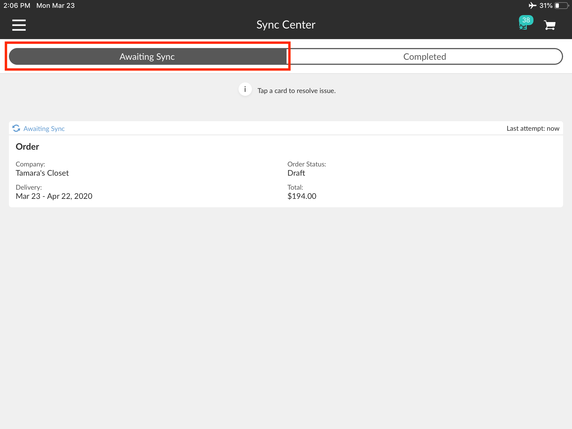
Task: Tap the info icon beside the tip
Action: point(245,89)
